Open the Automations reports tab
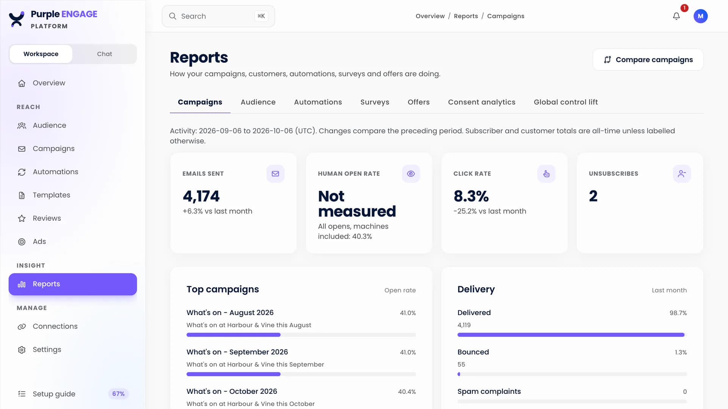Image resolution: width=728 pixels, height=409 pixels. pos(318,102)
